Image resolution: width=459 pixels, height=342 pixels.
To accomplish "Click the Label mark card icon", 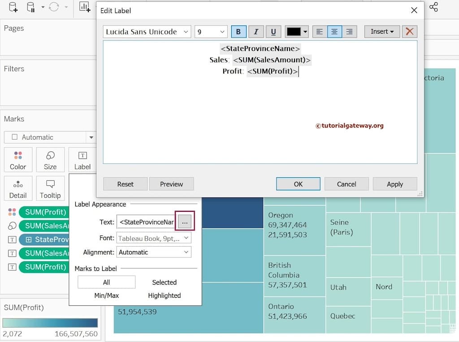I will point(82,159).
